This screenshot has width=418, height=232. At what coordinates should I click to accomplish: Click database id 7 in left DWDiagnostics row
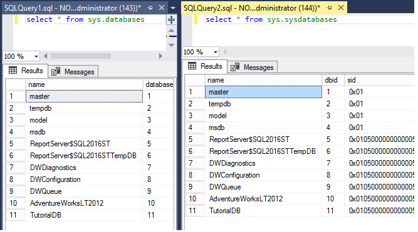point(159,168)
